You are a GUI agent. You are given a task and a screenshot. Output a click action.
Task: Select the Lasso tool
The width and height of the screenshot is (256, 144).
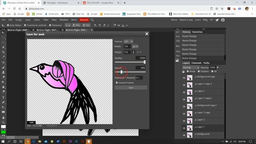(x=3, y=42)
